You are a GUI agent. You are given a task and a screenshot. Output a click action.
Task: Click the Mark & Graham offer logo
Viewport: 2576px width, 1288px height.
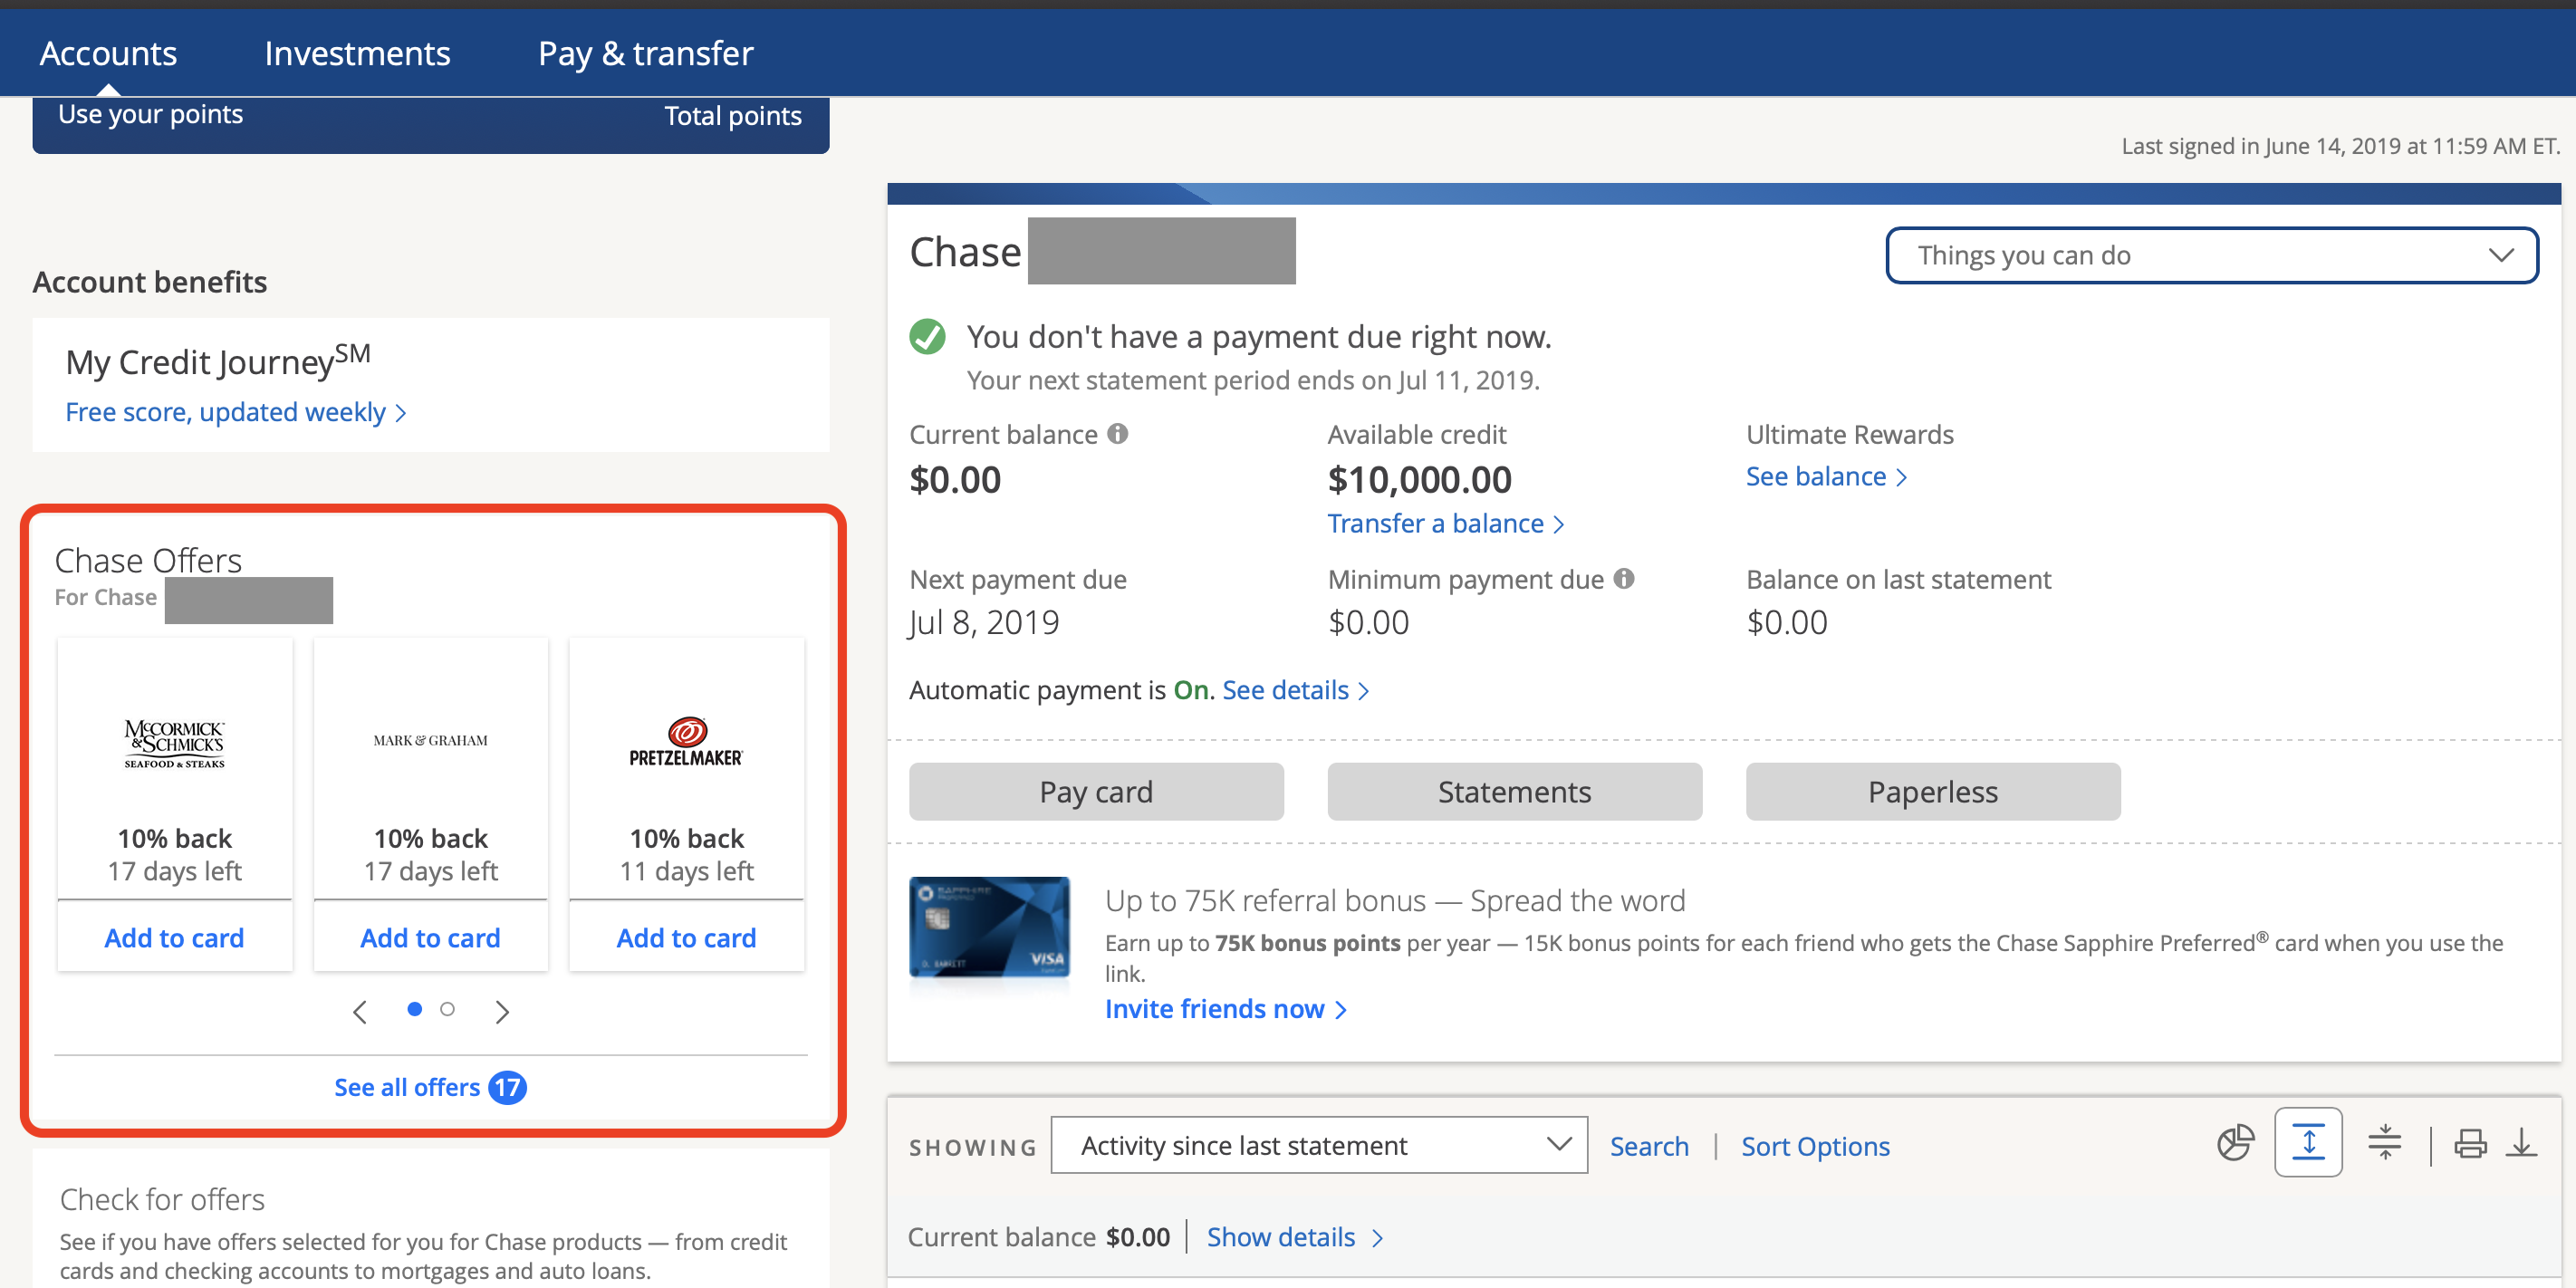coord(430,741)
